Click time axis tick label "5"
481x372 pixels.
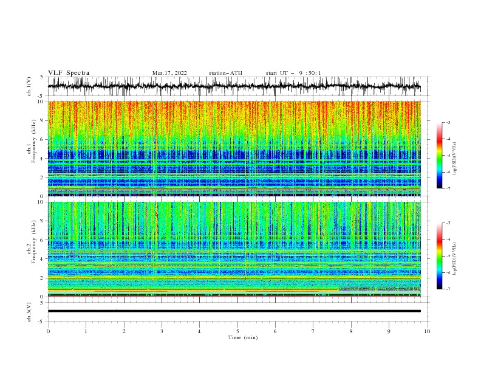pyautogui.click(x=237, y=331)
